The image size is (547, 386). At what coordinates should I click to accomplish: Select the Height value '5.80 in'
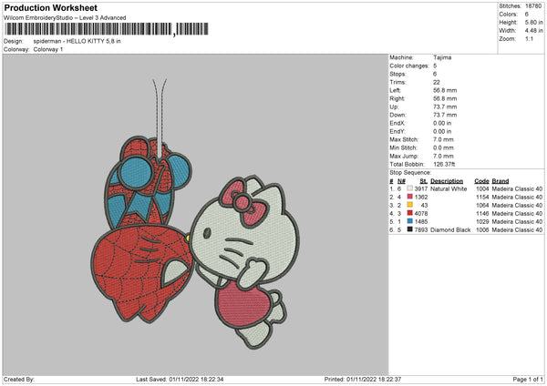[x=533, y=22]
